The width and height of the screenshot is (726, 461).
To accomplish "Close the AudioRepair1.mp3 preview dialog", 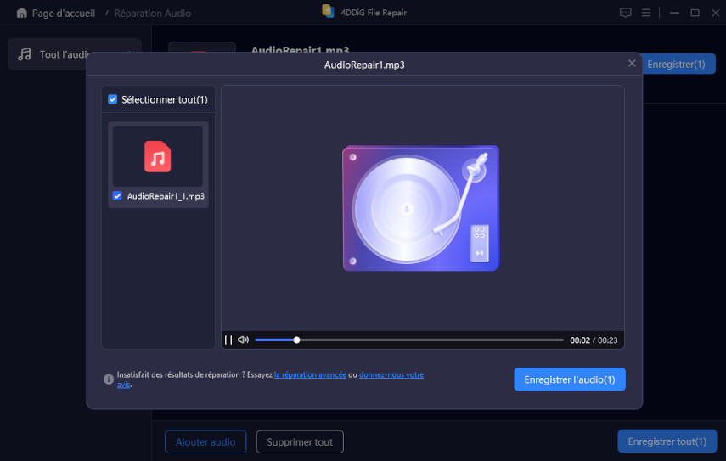I will (x=631, y=64).
